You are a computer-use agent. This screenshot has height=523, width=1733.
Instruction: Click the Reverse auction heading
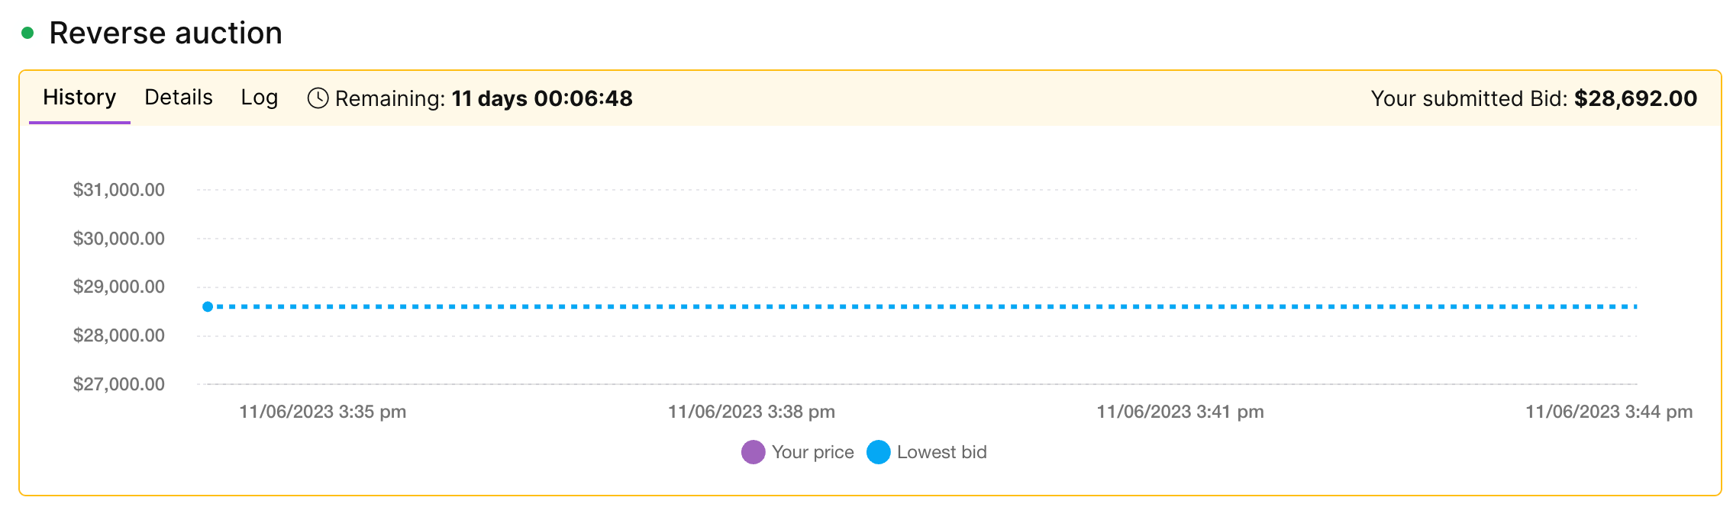tap(166, 34)
